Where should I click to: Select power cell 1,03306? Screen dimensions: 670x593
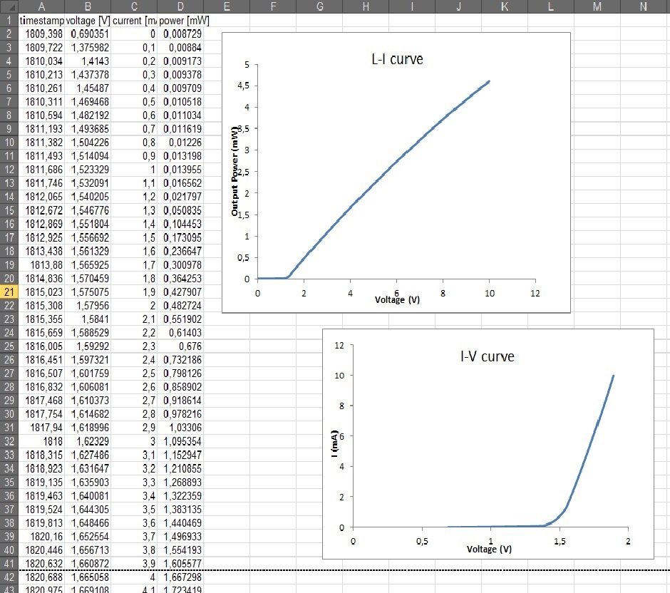(x=180, y=428)
